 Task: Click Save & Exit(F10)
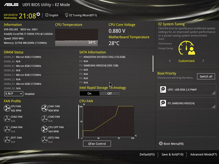[172, 154]
